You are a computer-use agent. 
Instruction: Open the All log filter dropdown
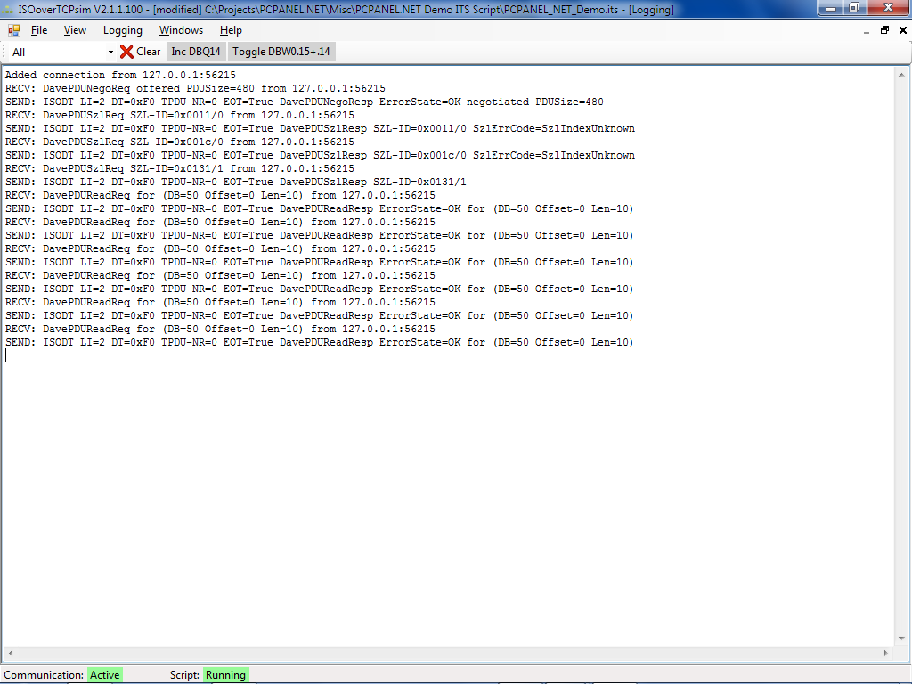(x=110, y=52)
